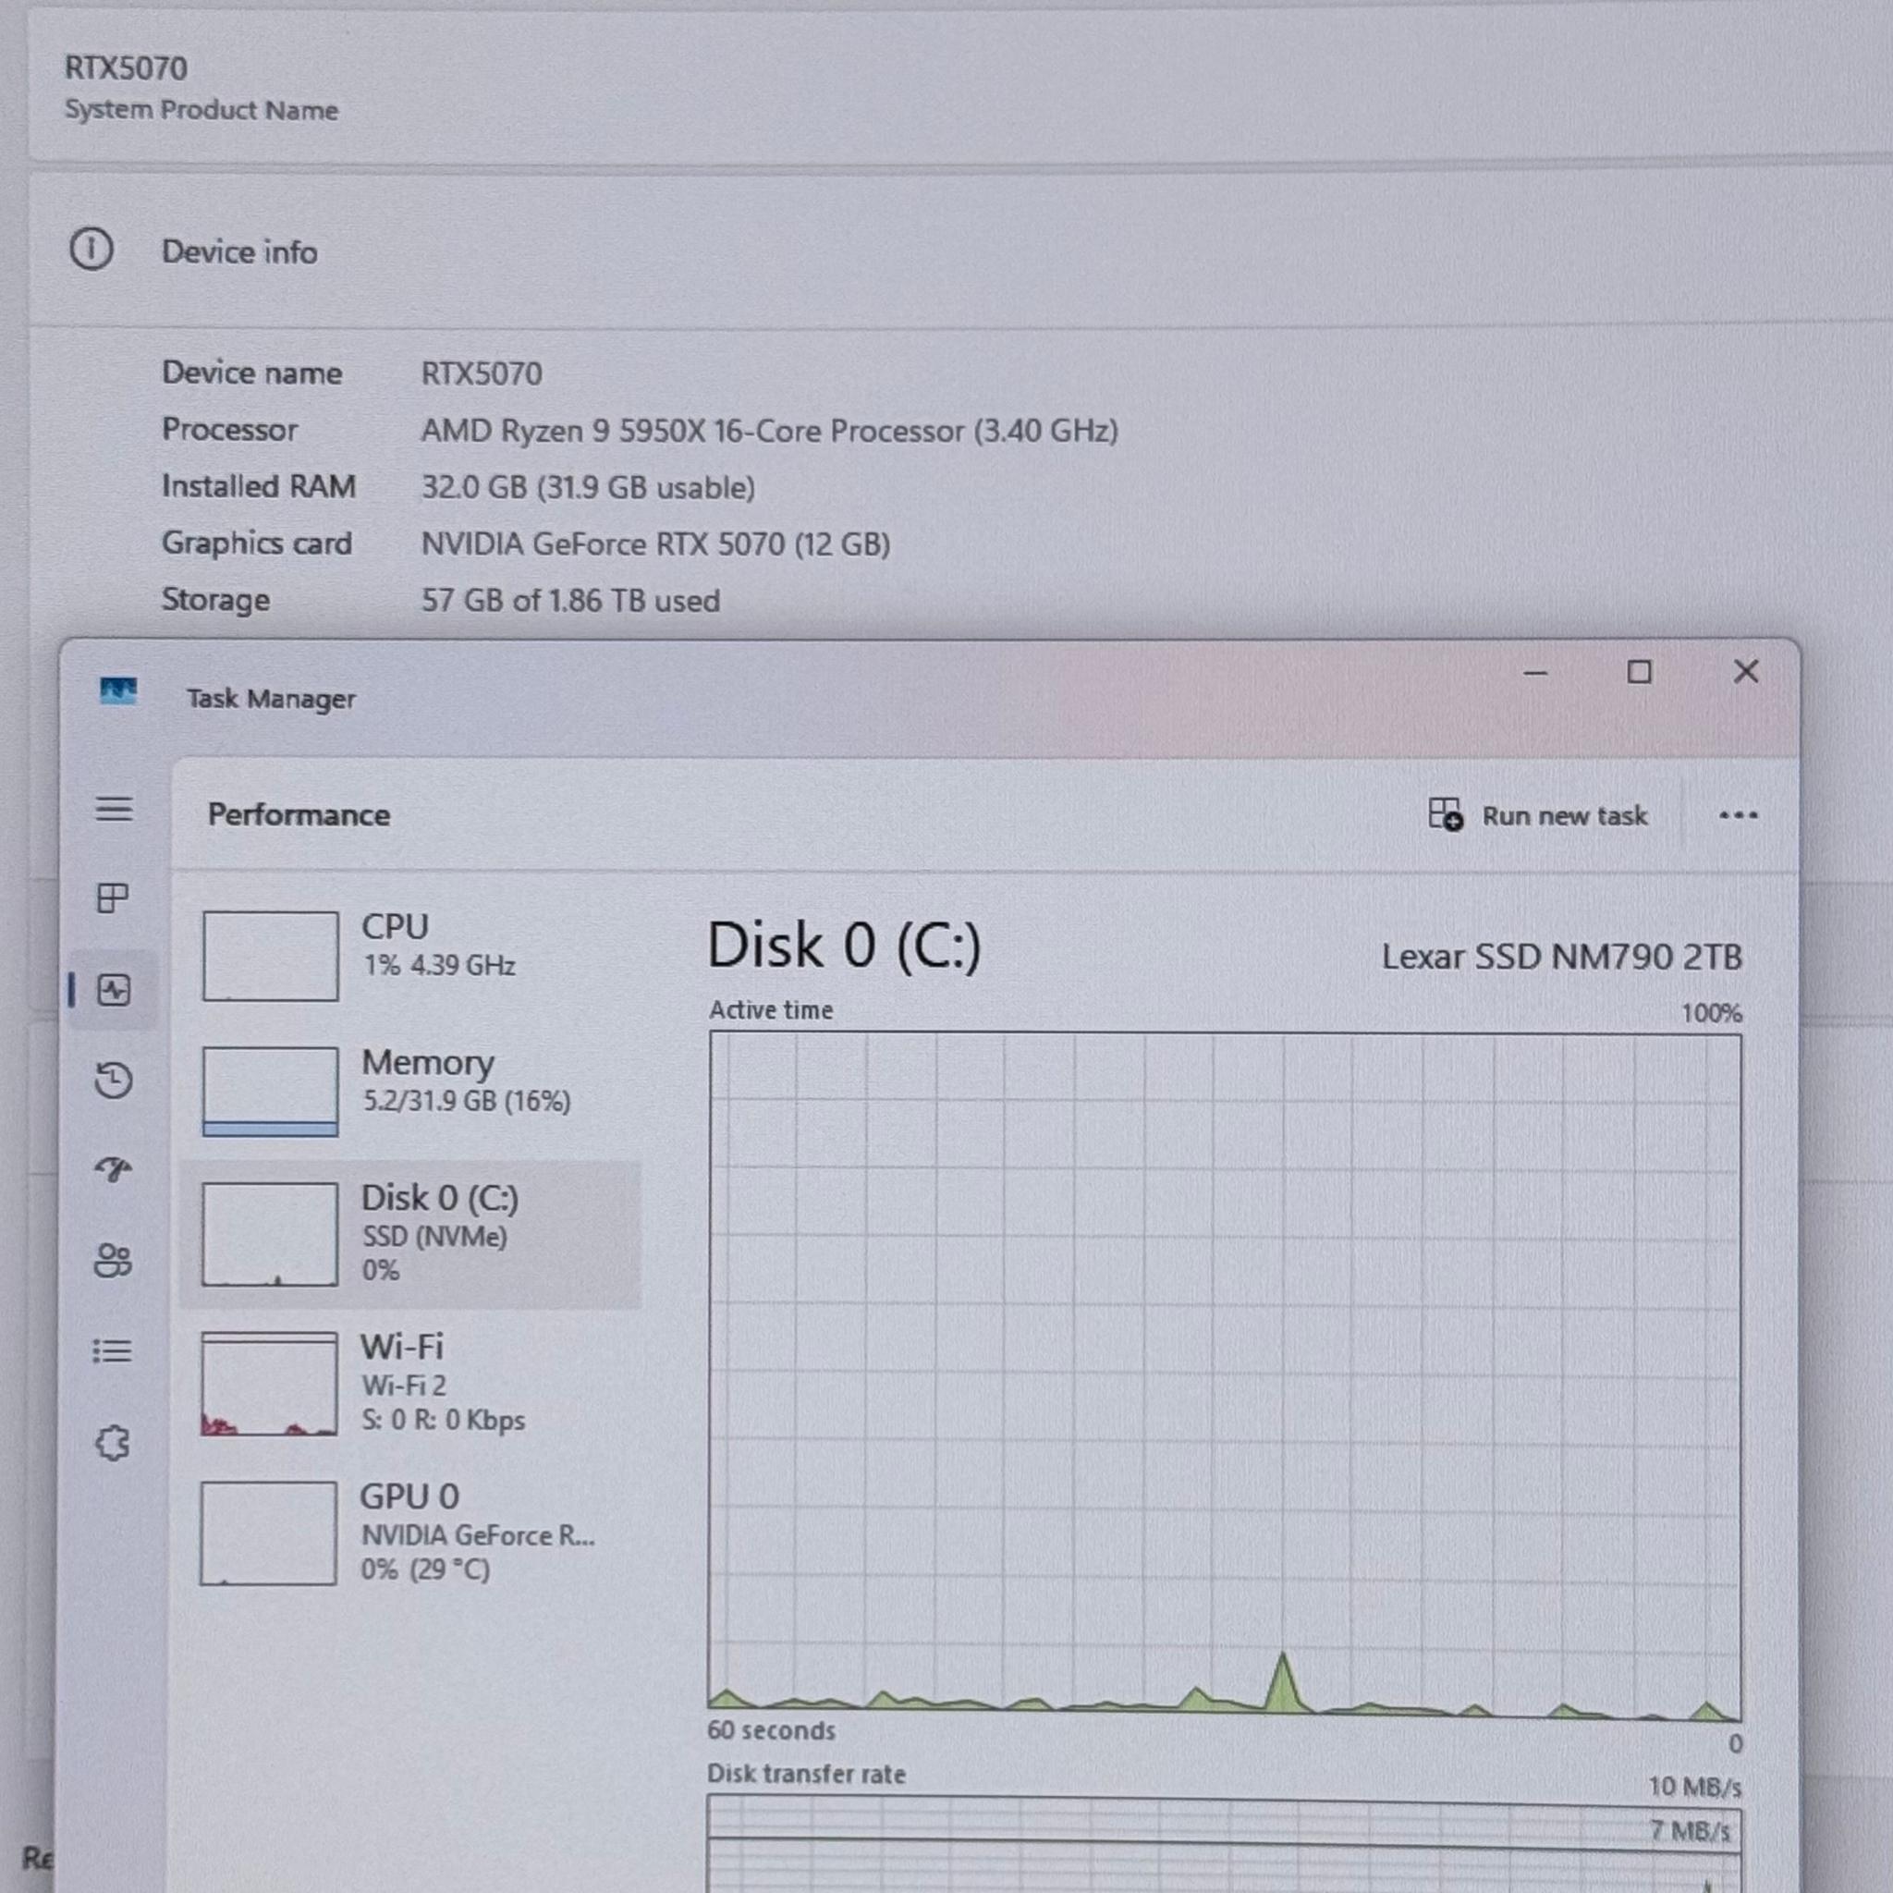Open Details list icon in sidebar
The image size is (1893, 1893).
(114, 1351)
